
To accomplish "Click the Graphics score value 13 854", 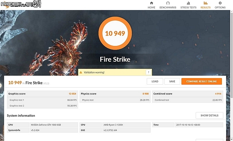I will coord(72,94).
